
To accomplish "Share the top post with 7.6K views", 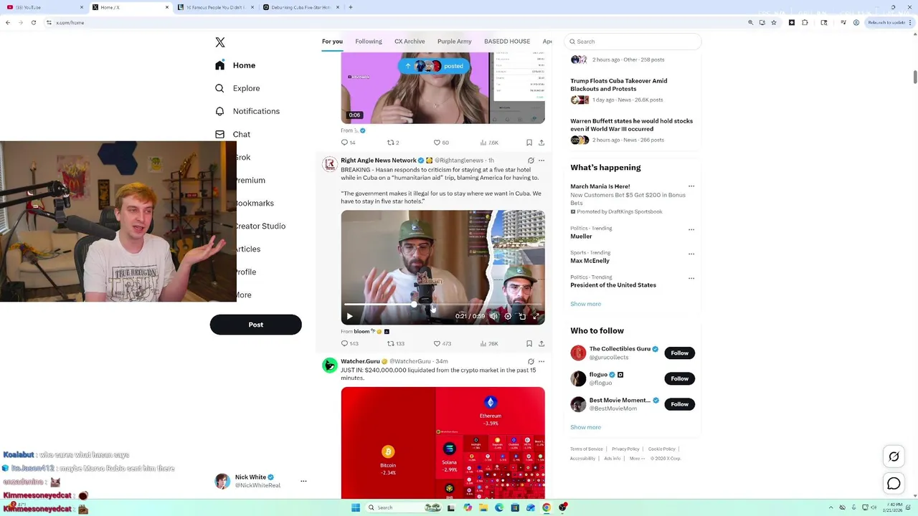I will coord(541,143).
